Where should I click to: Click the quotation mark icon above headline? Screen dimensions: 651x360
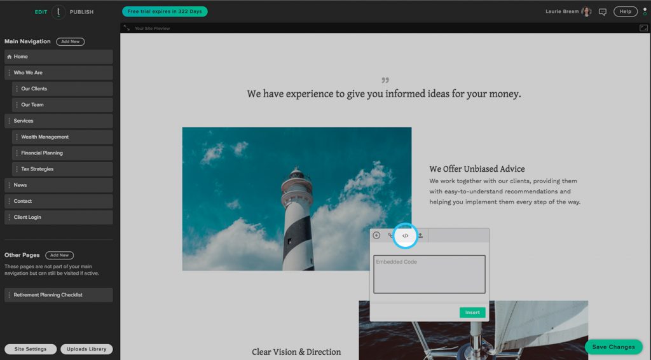point(385,80)
